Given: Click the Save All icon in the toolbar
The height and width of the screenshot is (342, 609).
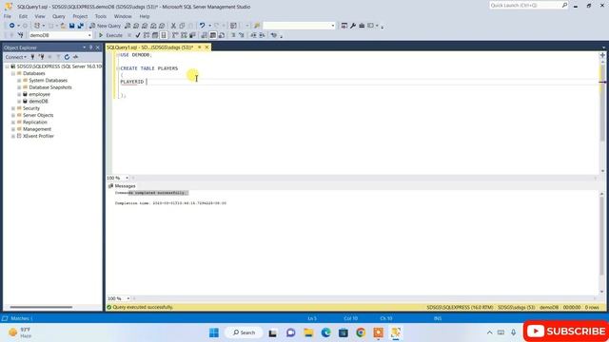Looking at the screenshot, I should coord(80,26).
